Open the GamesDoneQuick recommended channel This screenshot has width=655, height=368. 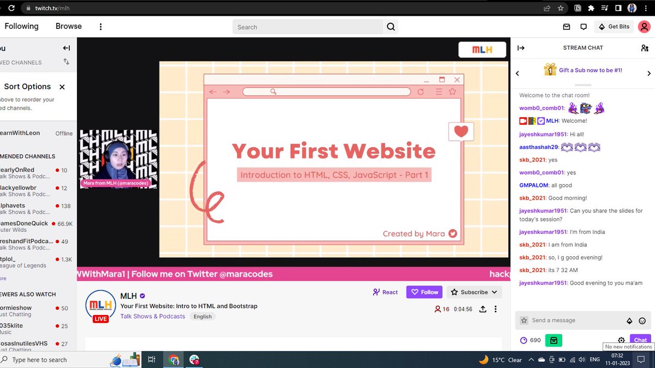tap(37, 227)
